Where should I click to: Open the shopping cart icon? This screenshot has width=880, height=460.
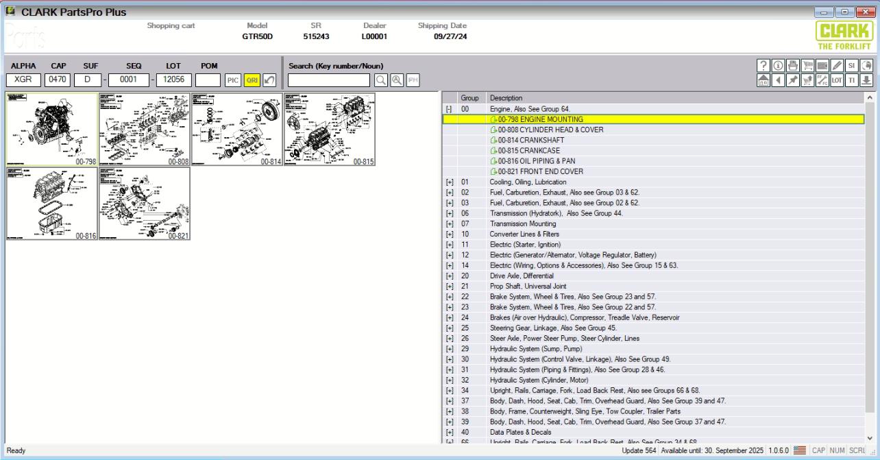click(807, 65)
